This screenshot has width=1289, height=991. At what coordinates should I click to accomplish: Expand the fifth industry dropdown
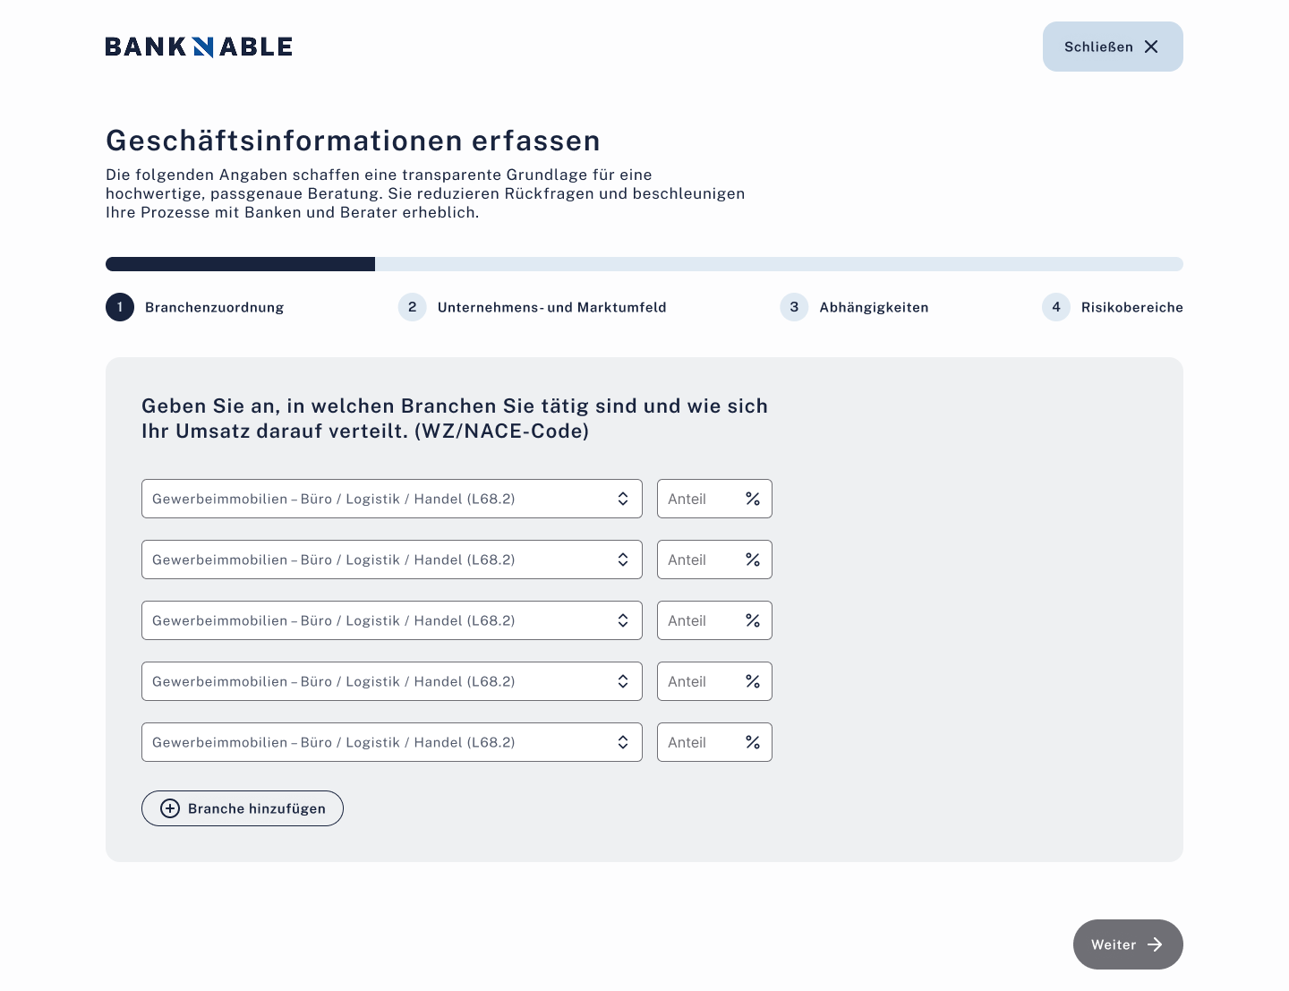point(391,742)
